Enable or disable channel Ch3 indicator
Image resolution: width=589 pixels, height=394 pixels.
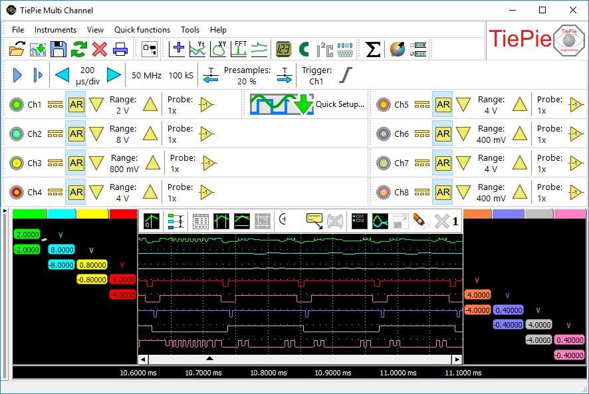(17, 163)
